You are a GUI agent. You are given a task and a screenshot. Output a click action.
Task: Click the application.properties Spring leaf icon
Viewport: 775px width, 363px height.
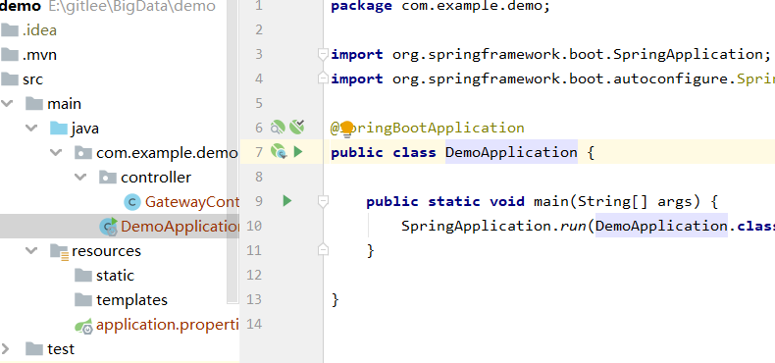(x=84, y=327)
